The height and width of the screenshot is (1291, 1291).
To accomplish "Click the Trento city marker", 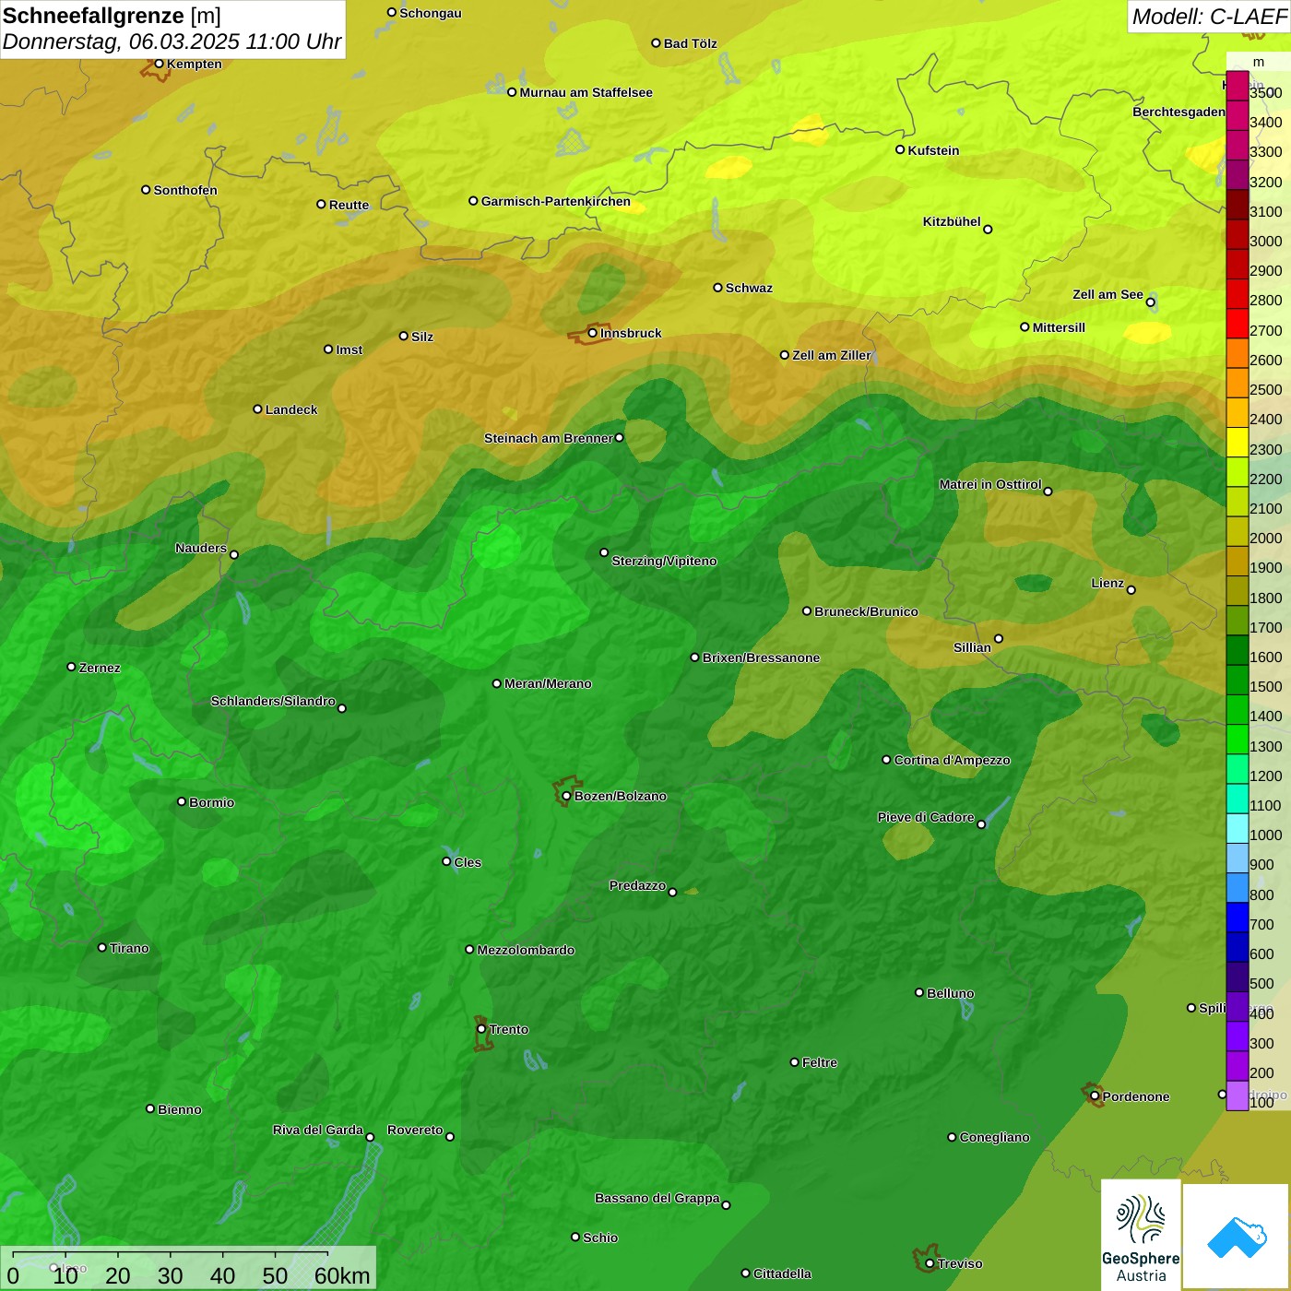I will click(481, 1029).
